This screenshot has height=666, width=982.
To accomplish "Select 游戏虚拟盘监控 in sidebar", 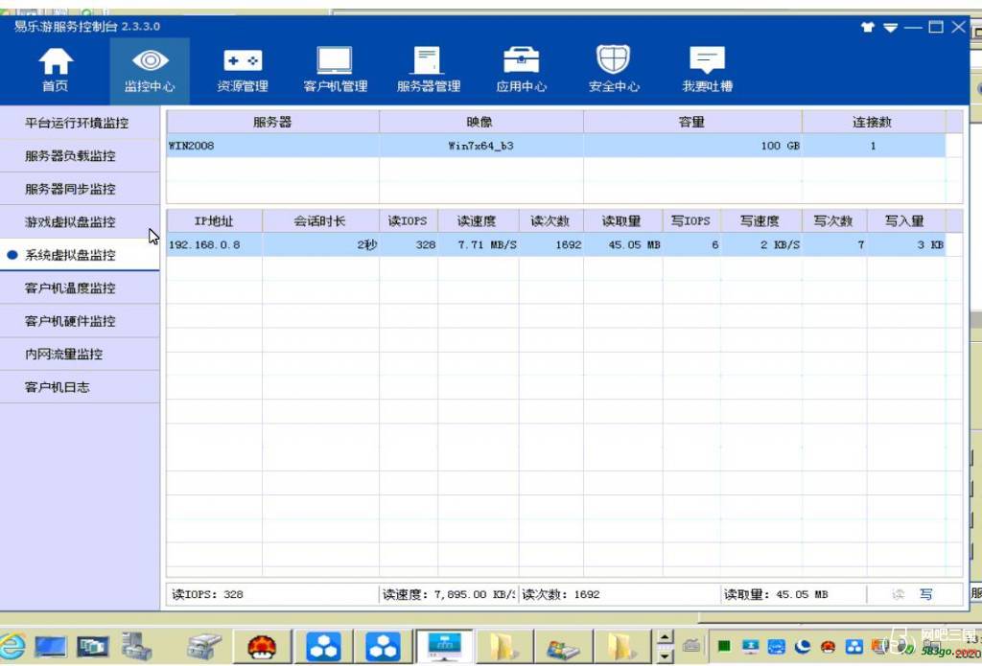I will pyautogui.click(x=81, y=221).
